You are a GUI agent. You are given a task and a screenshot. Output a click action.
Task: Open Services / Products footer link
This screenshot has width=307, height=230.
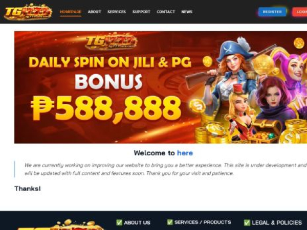tap(203, 222)
